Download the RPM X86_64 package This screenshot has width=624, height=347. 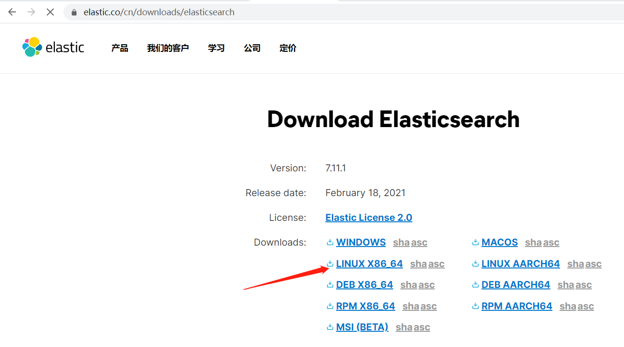(366, 306)
